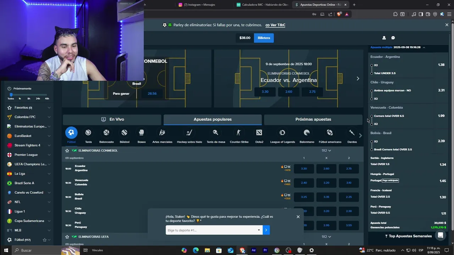Pick Paraguay win odds 3.55
Viewport: 454px width, 255px height.
click(x=349, y=225)
